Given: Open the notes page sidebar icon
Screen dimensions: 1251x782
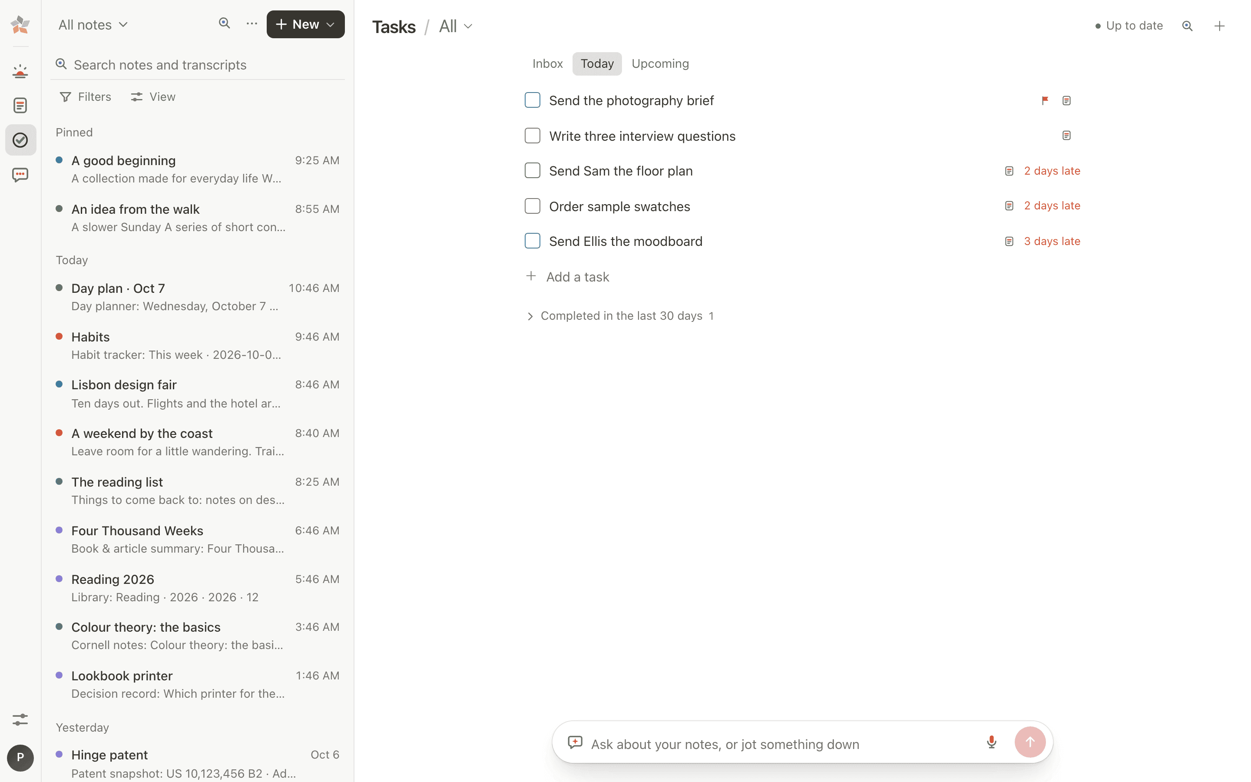Looking at the screenshot, I should pos(20,106).
